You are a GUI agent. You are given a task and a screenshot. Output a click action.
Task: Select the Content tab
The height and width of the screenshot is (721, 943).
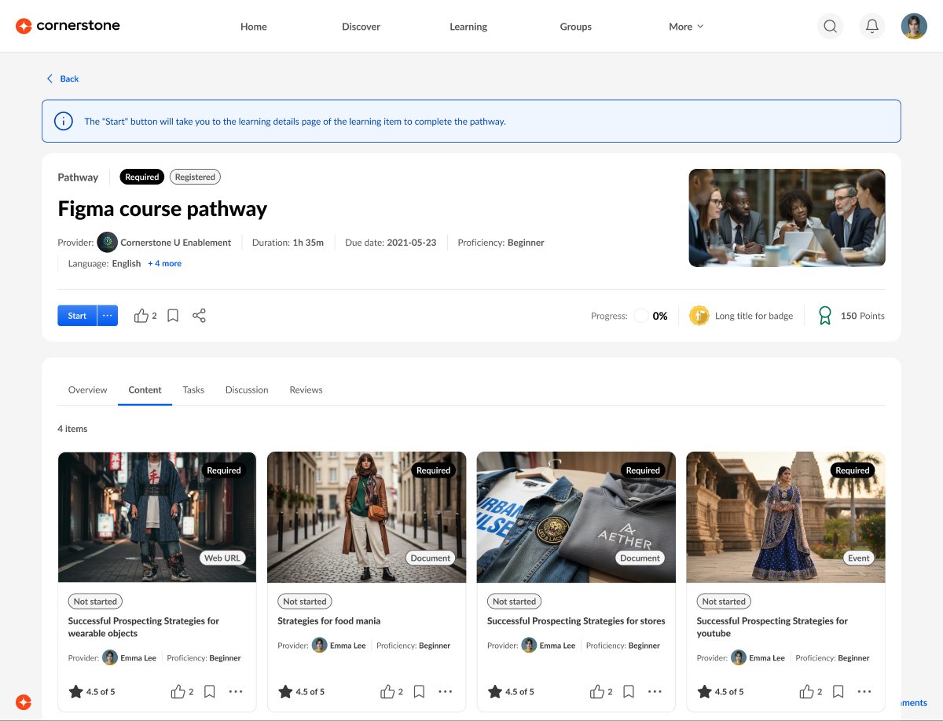coord(145,390)
